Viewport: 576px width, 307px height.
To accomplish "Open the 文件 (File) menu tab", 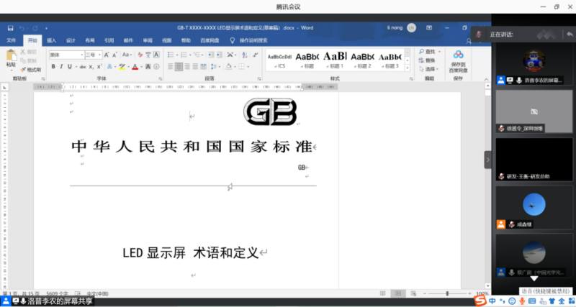I will click(12, 40).
